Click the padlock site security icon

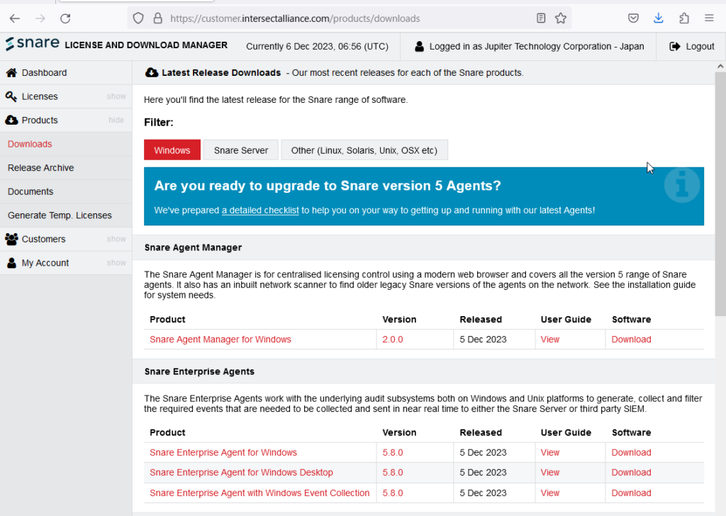pyautogui.click(x=158, y=18)
